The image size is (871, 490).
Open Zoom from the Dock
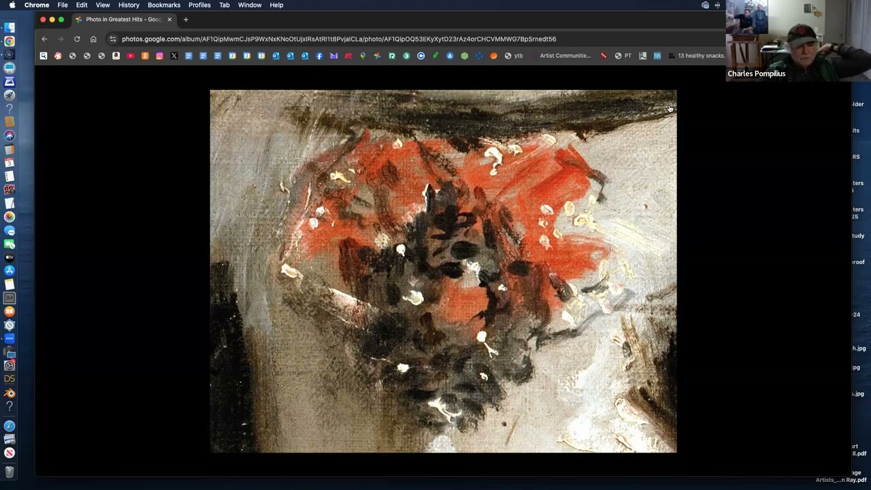pyautogui.click(x=10, y=338)
